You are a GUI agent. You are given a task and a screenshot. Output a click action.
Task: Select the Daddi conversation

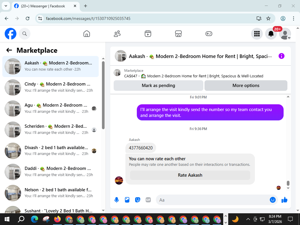(x=50, y=172)
